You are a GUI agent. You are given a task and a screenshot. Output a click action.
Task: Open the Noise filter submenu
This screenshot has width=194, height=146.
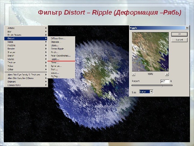click(x=26, y=42)
